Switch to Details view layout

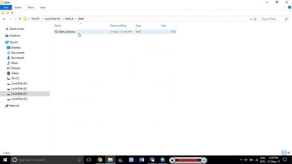tap(284, 153)
